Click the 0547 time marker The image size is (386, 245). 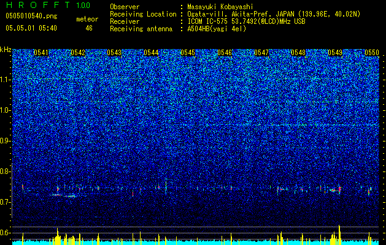(261, 53)
